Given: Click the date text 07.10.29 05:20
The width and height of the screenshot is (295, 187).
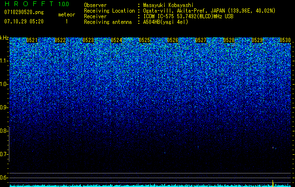Looking at the screenshot, I should tap(24, 22).
